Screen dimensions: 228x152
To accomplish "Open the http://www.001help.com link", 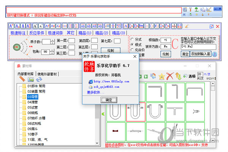I will 111,81.
